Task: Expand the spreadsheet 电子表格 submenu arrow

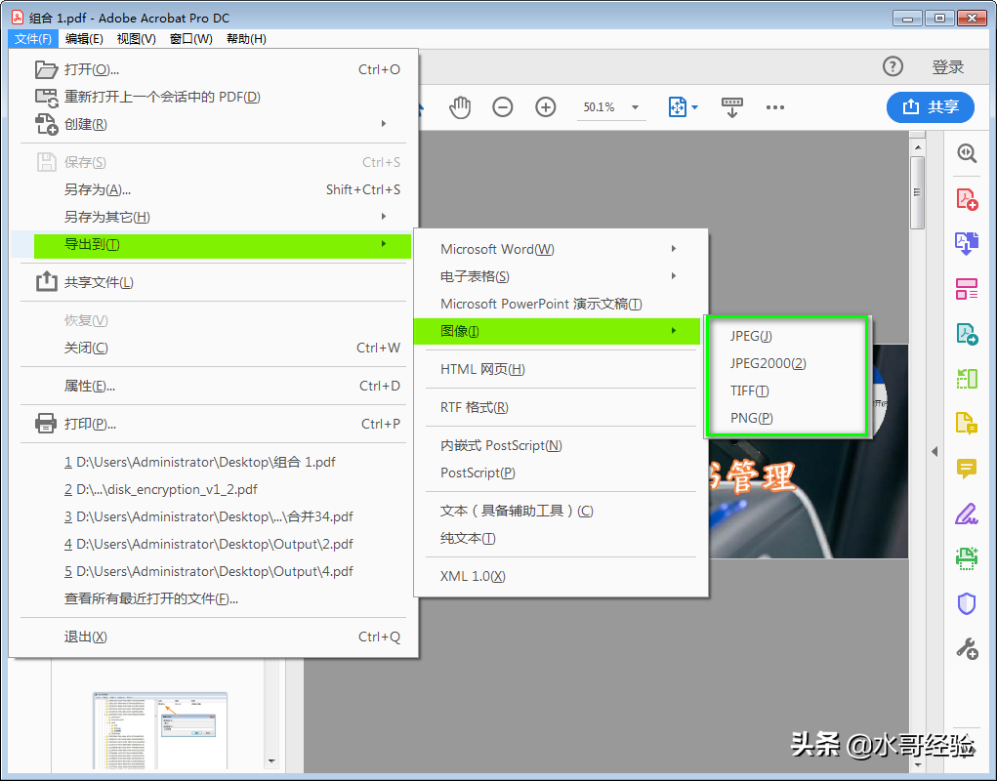Action: (674, 276)
